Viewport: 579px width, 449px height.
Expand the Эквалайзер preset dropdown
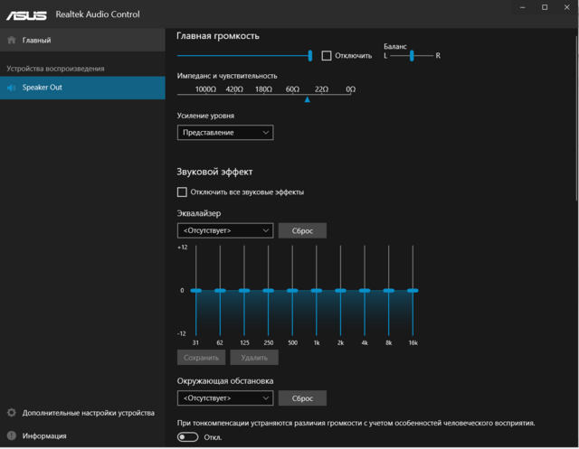click(225, 230)
